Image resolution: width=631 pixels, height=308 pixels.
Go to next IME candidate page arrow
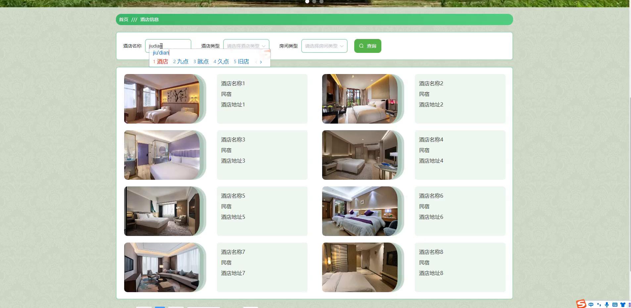coord(261,62)
